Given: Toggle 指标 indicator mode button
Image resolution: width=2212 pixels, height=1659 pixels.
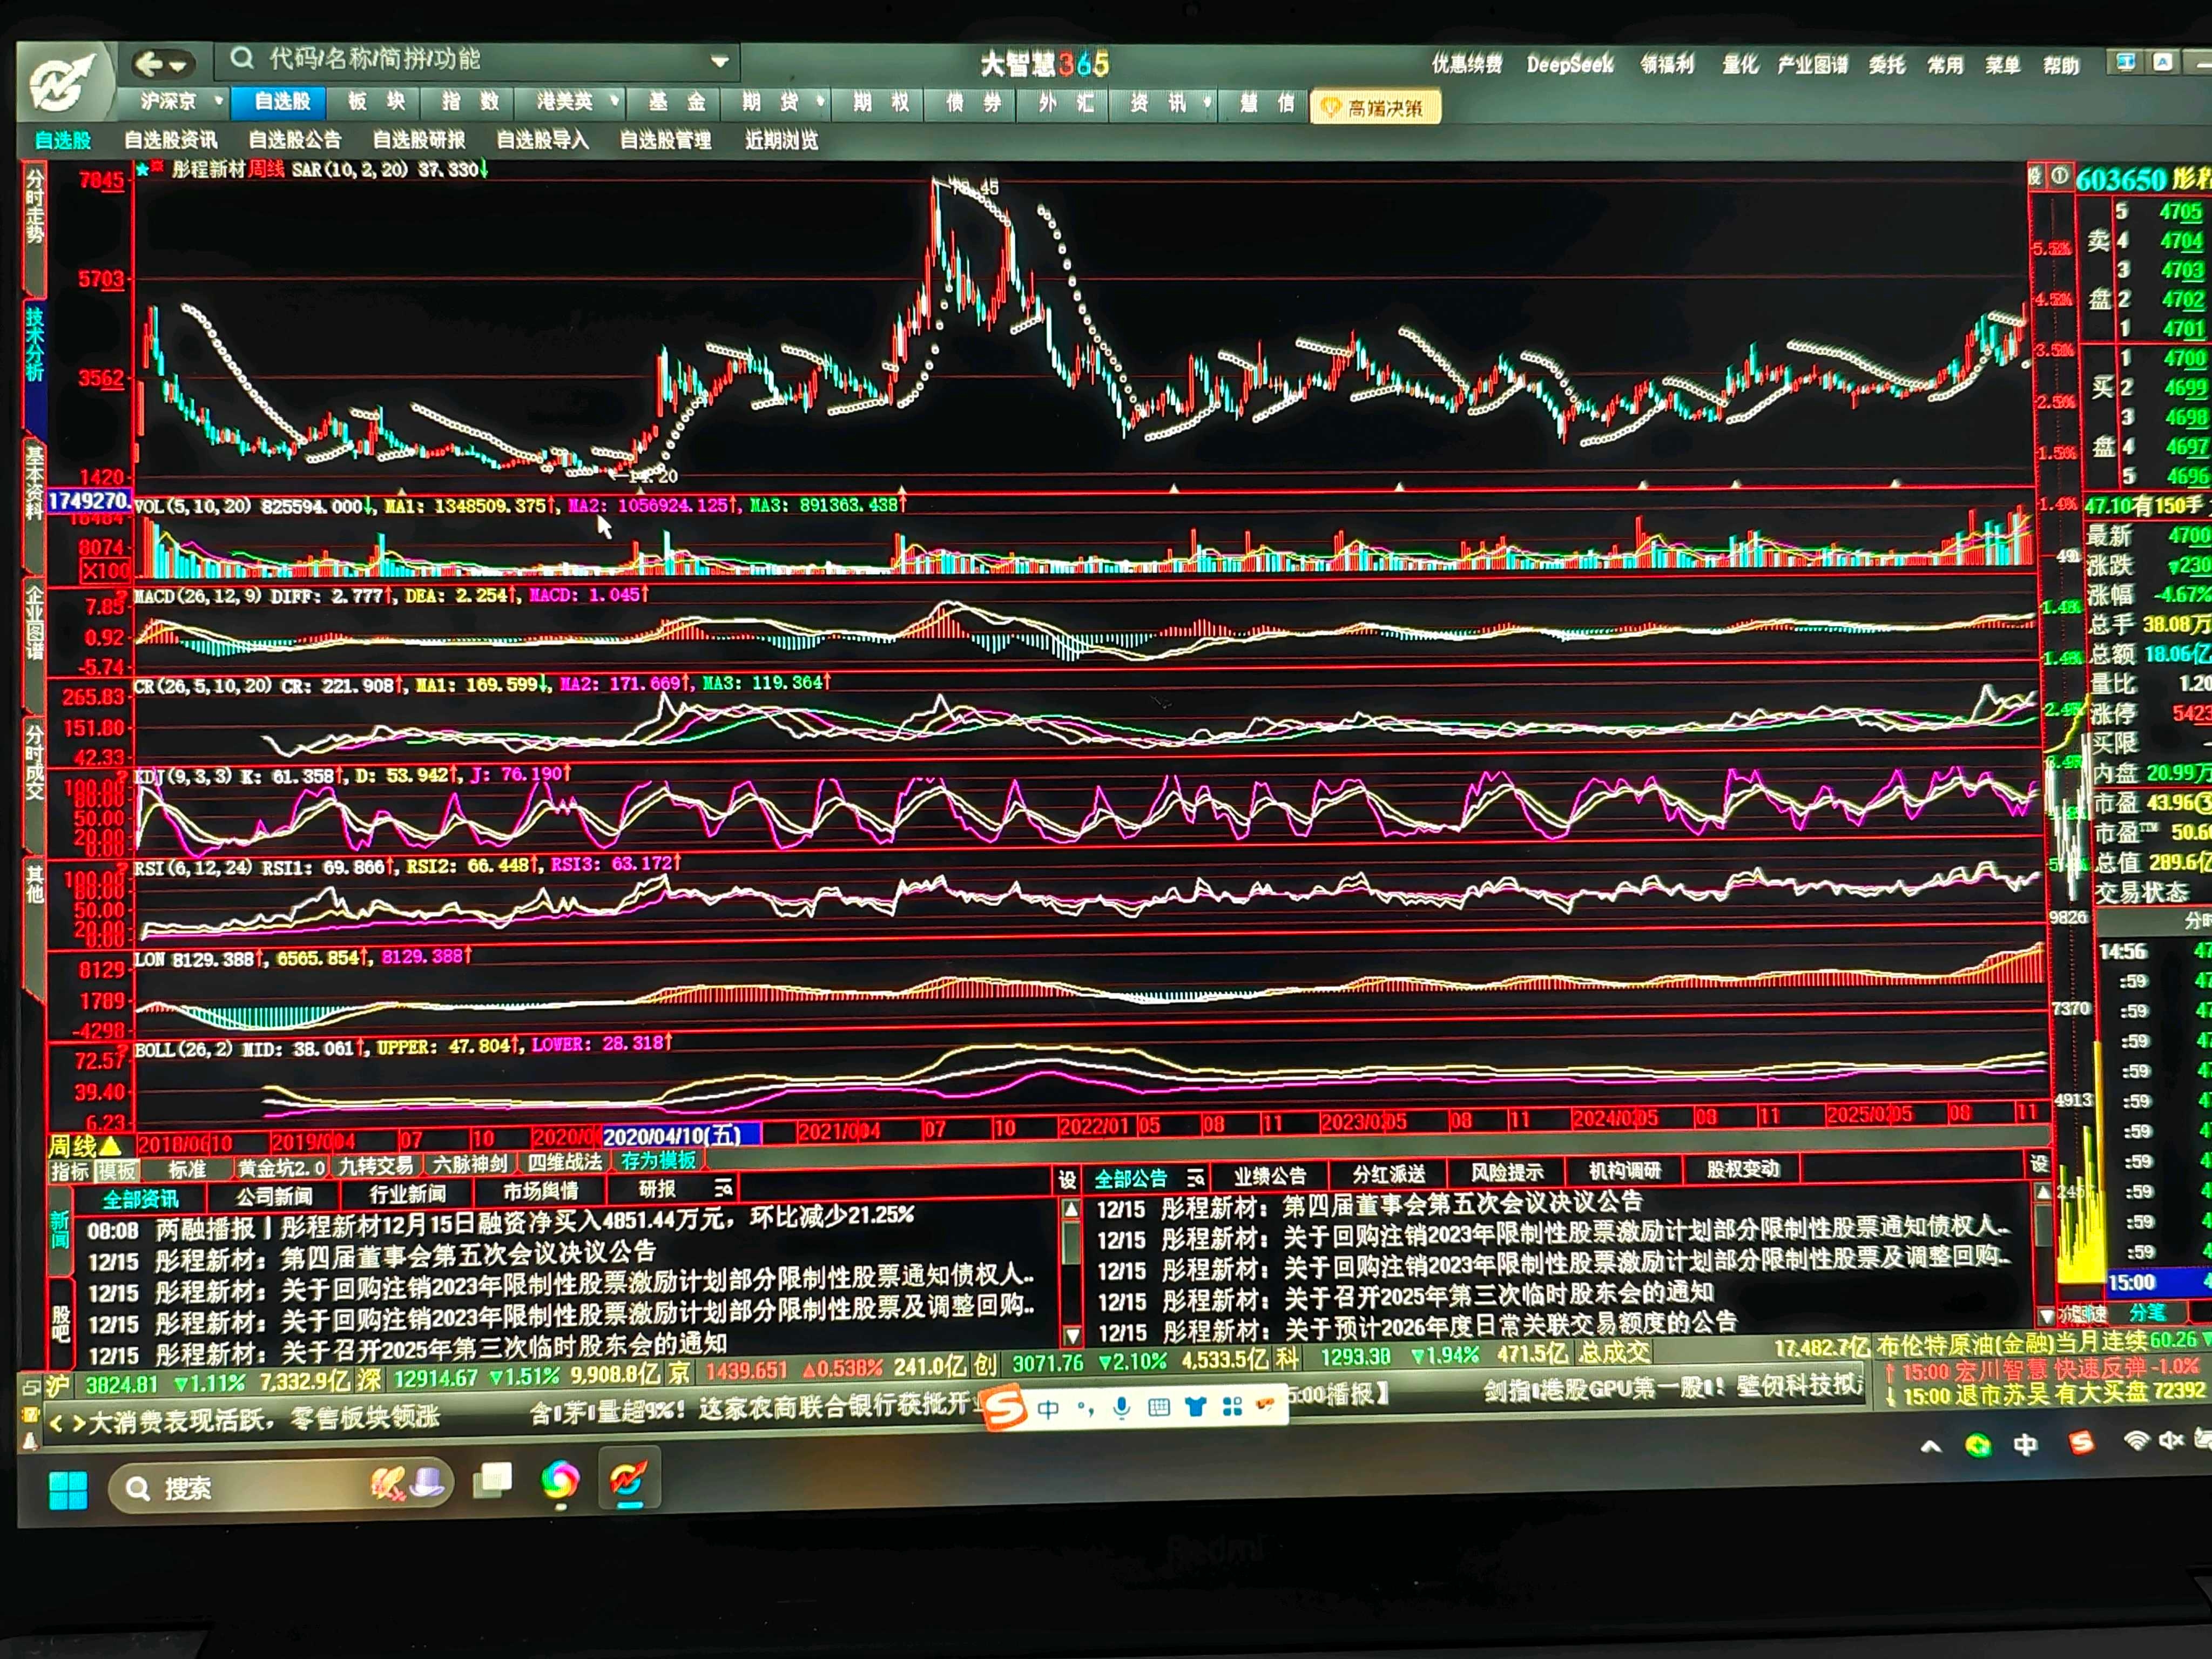Looking at the screenshot, I should 70,1170.
